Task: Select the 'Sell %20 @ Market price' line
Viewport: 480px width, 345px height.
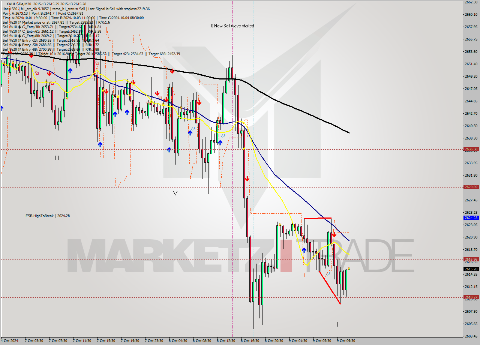Action: pos(56,22)
